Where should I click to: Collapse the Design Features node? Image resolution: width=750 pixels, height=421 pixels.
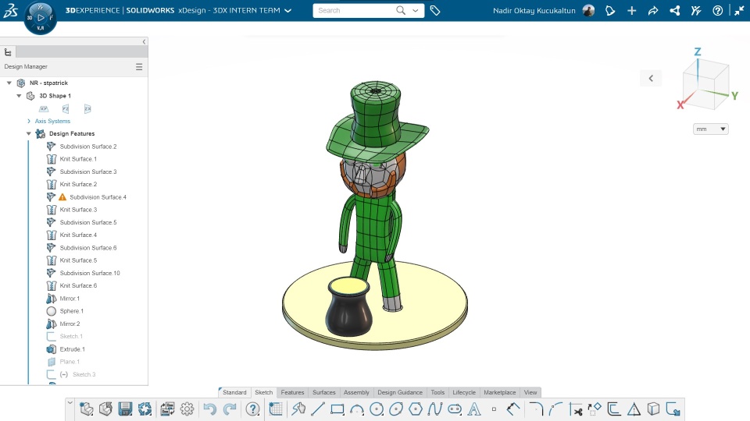[x=29, y=133]
